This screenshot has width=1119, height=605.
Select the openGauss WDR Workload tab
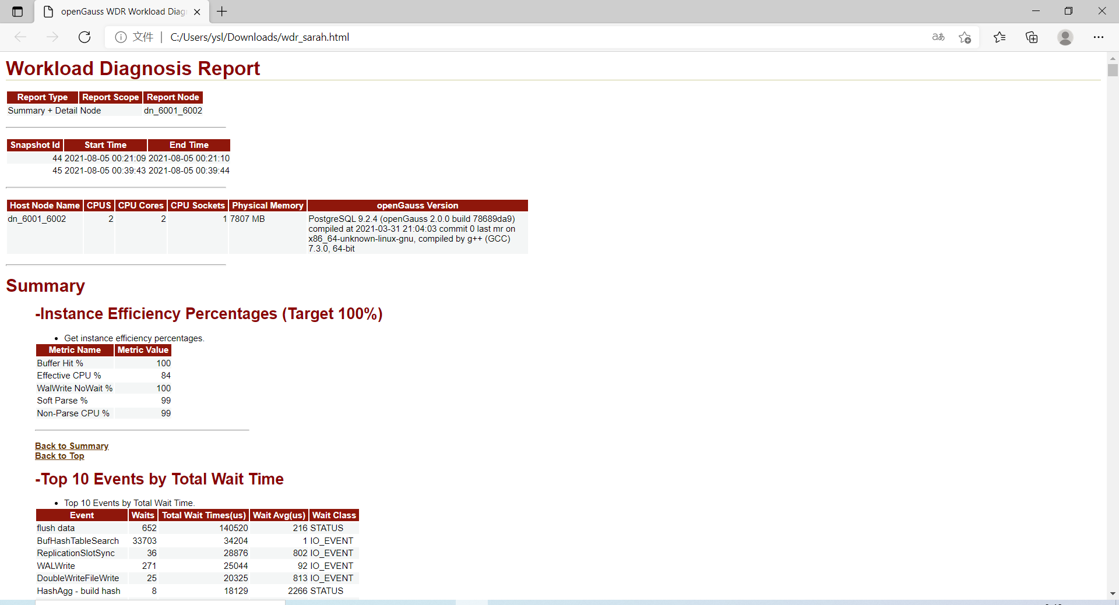point(121,12)
